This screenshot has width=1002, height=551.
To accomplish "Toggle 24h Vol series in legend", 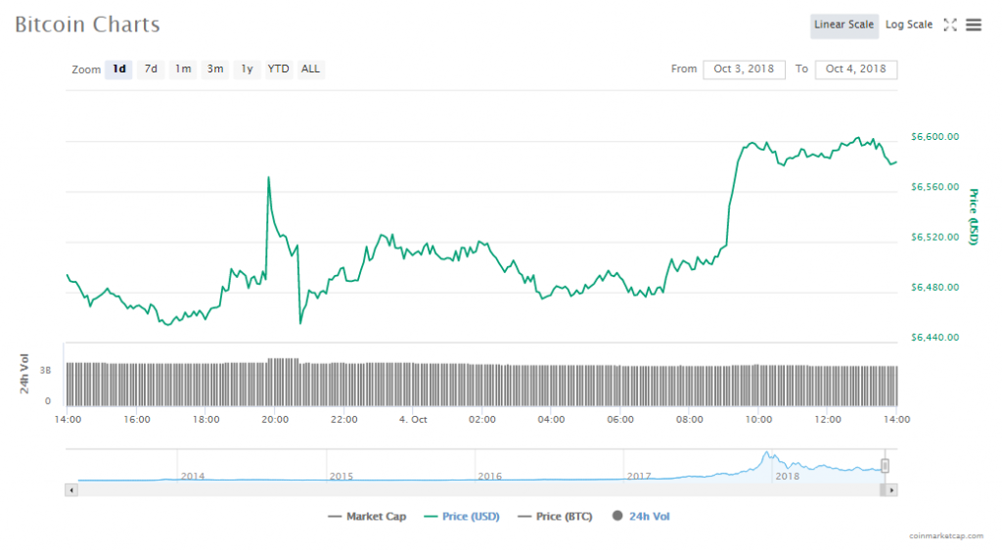I will pos(641,517).
